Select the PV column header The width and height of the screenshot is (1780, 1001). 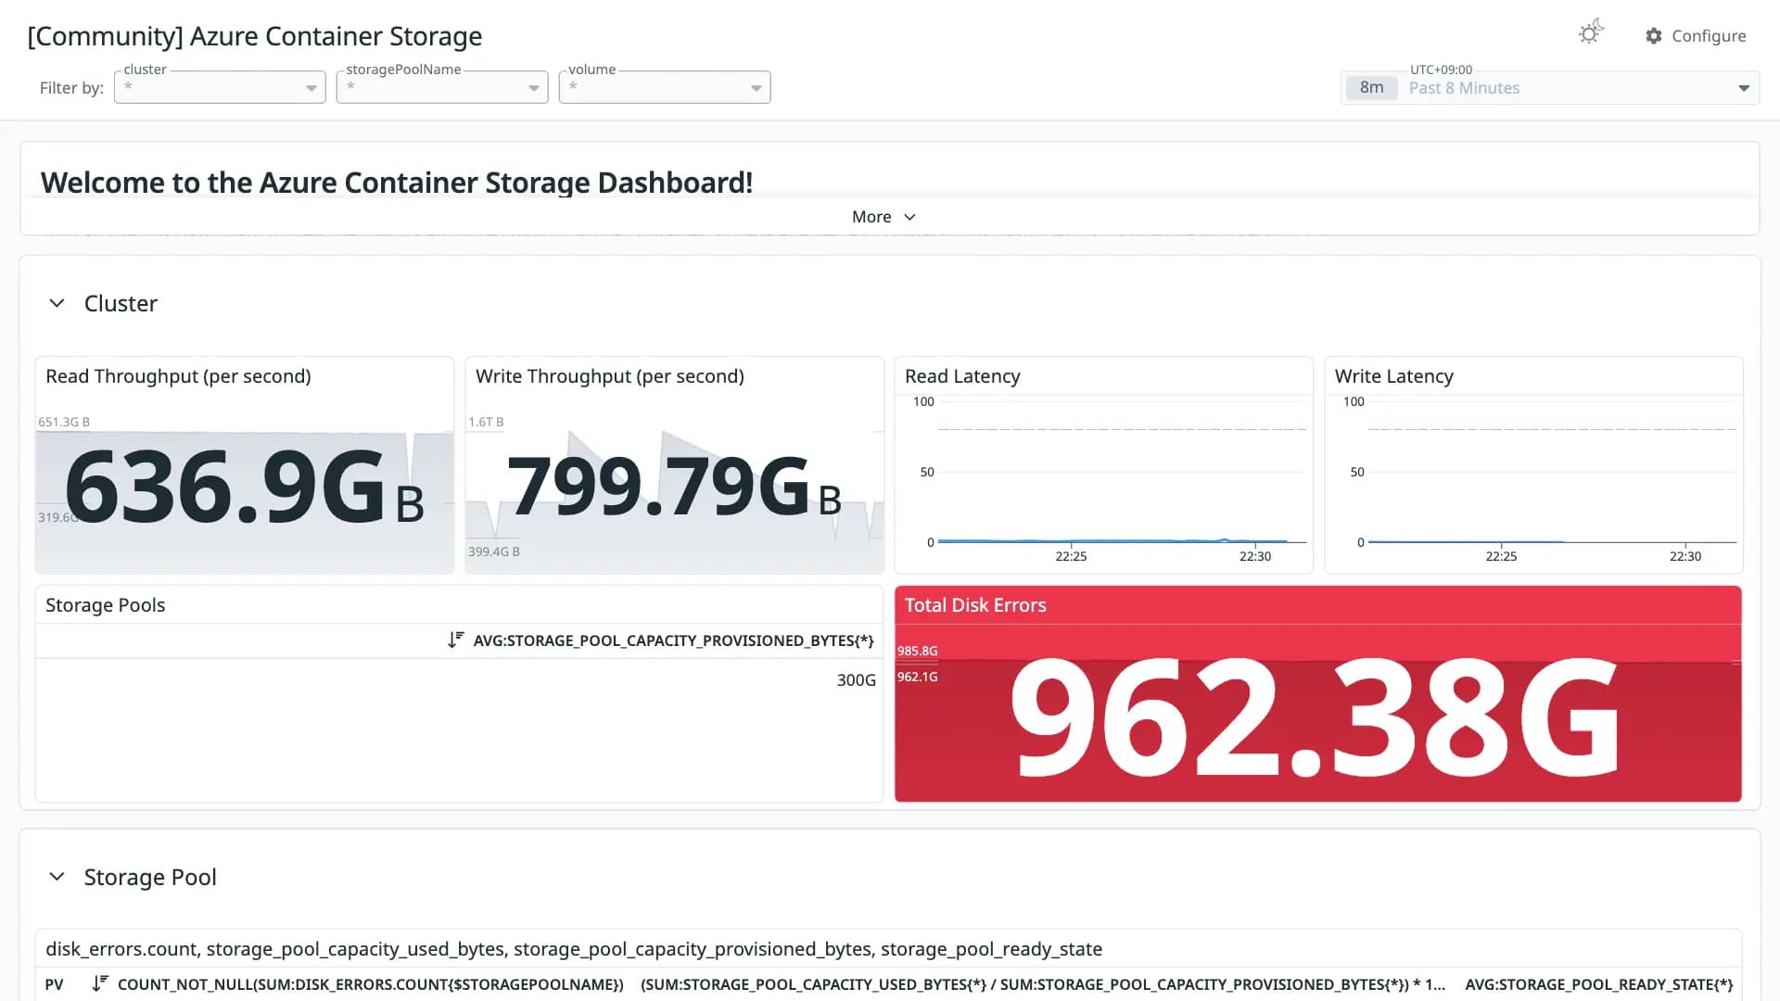click(55, 984)
